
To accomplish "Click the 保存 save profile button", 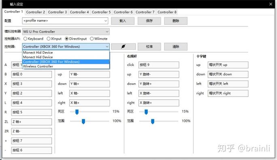I will 149,21.
